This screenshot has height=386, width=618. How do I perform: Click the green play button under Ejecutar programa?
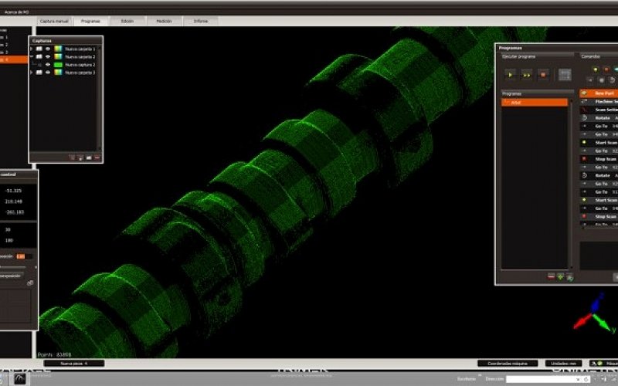510,74
